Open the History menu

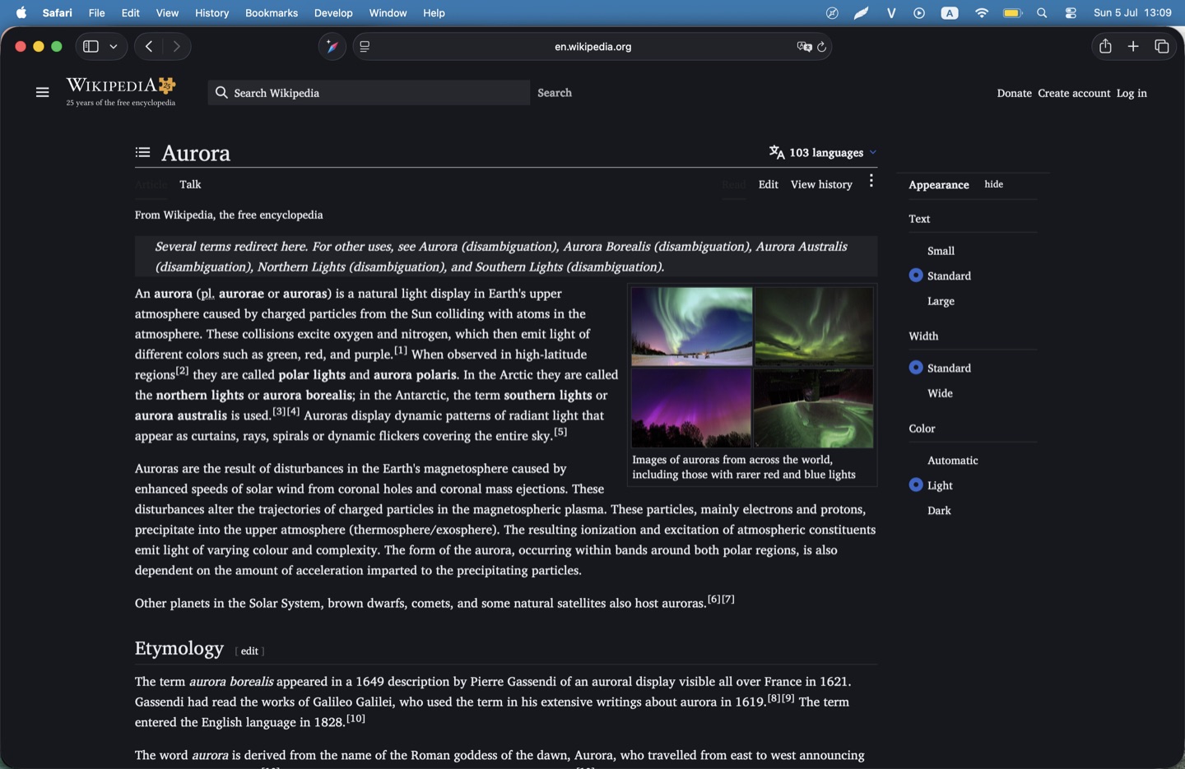point(211,13)
